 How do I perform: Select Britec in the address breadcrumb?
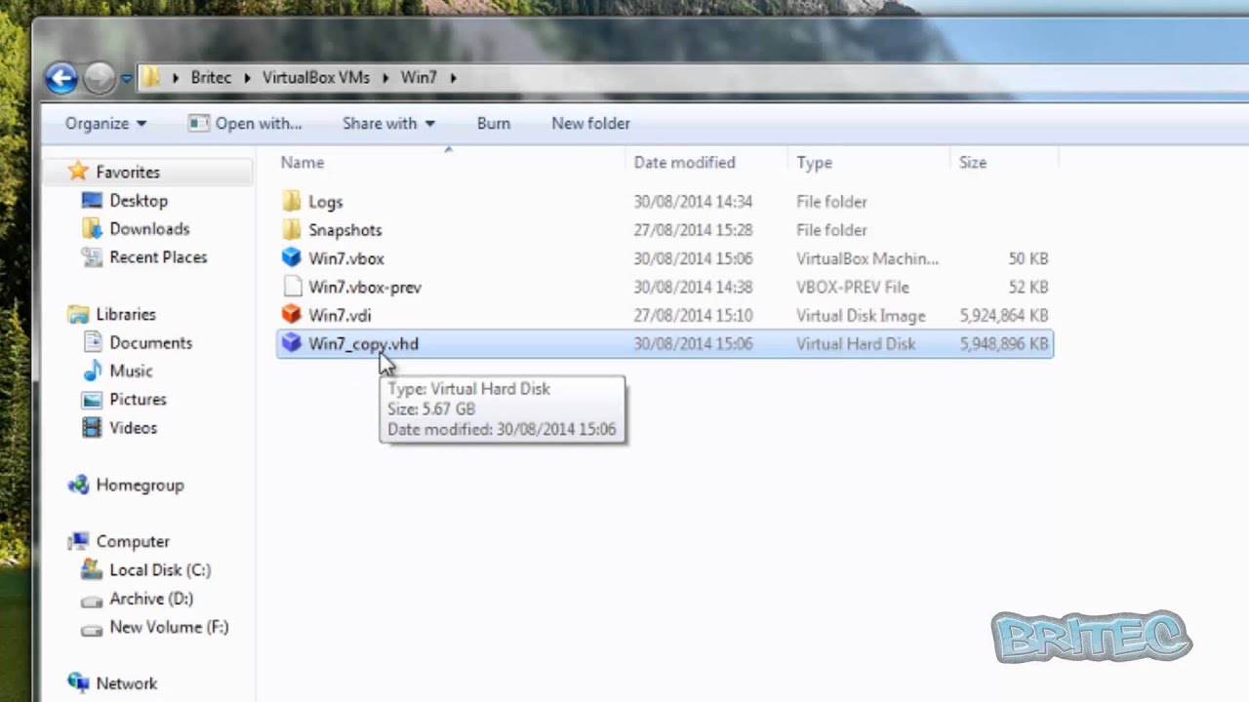[211, 78]
